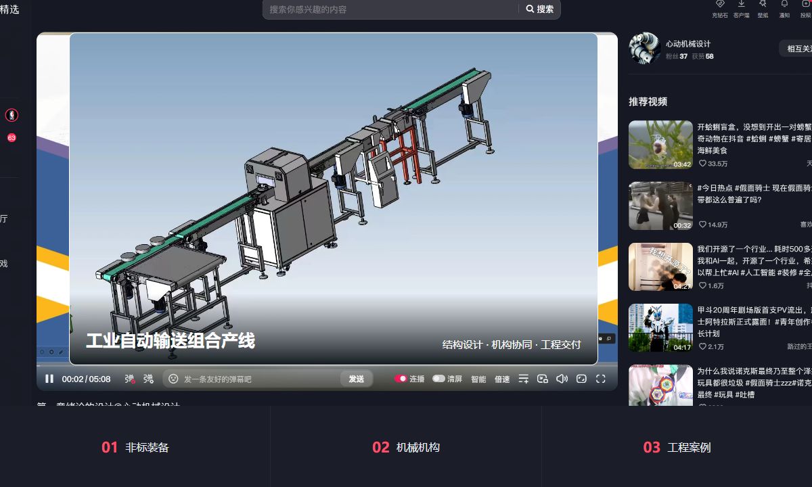This screenshot has height=487, width=812.
Task: Select the 02 机械机构 tab
Action: (406, 447)
